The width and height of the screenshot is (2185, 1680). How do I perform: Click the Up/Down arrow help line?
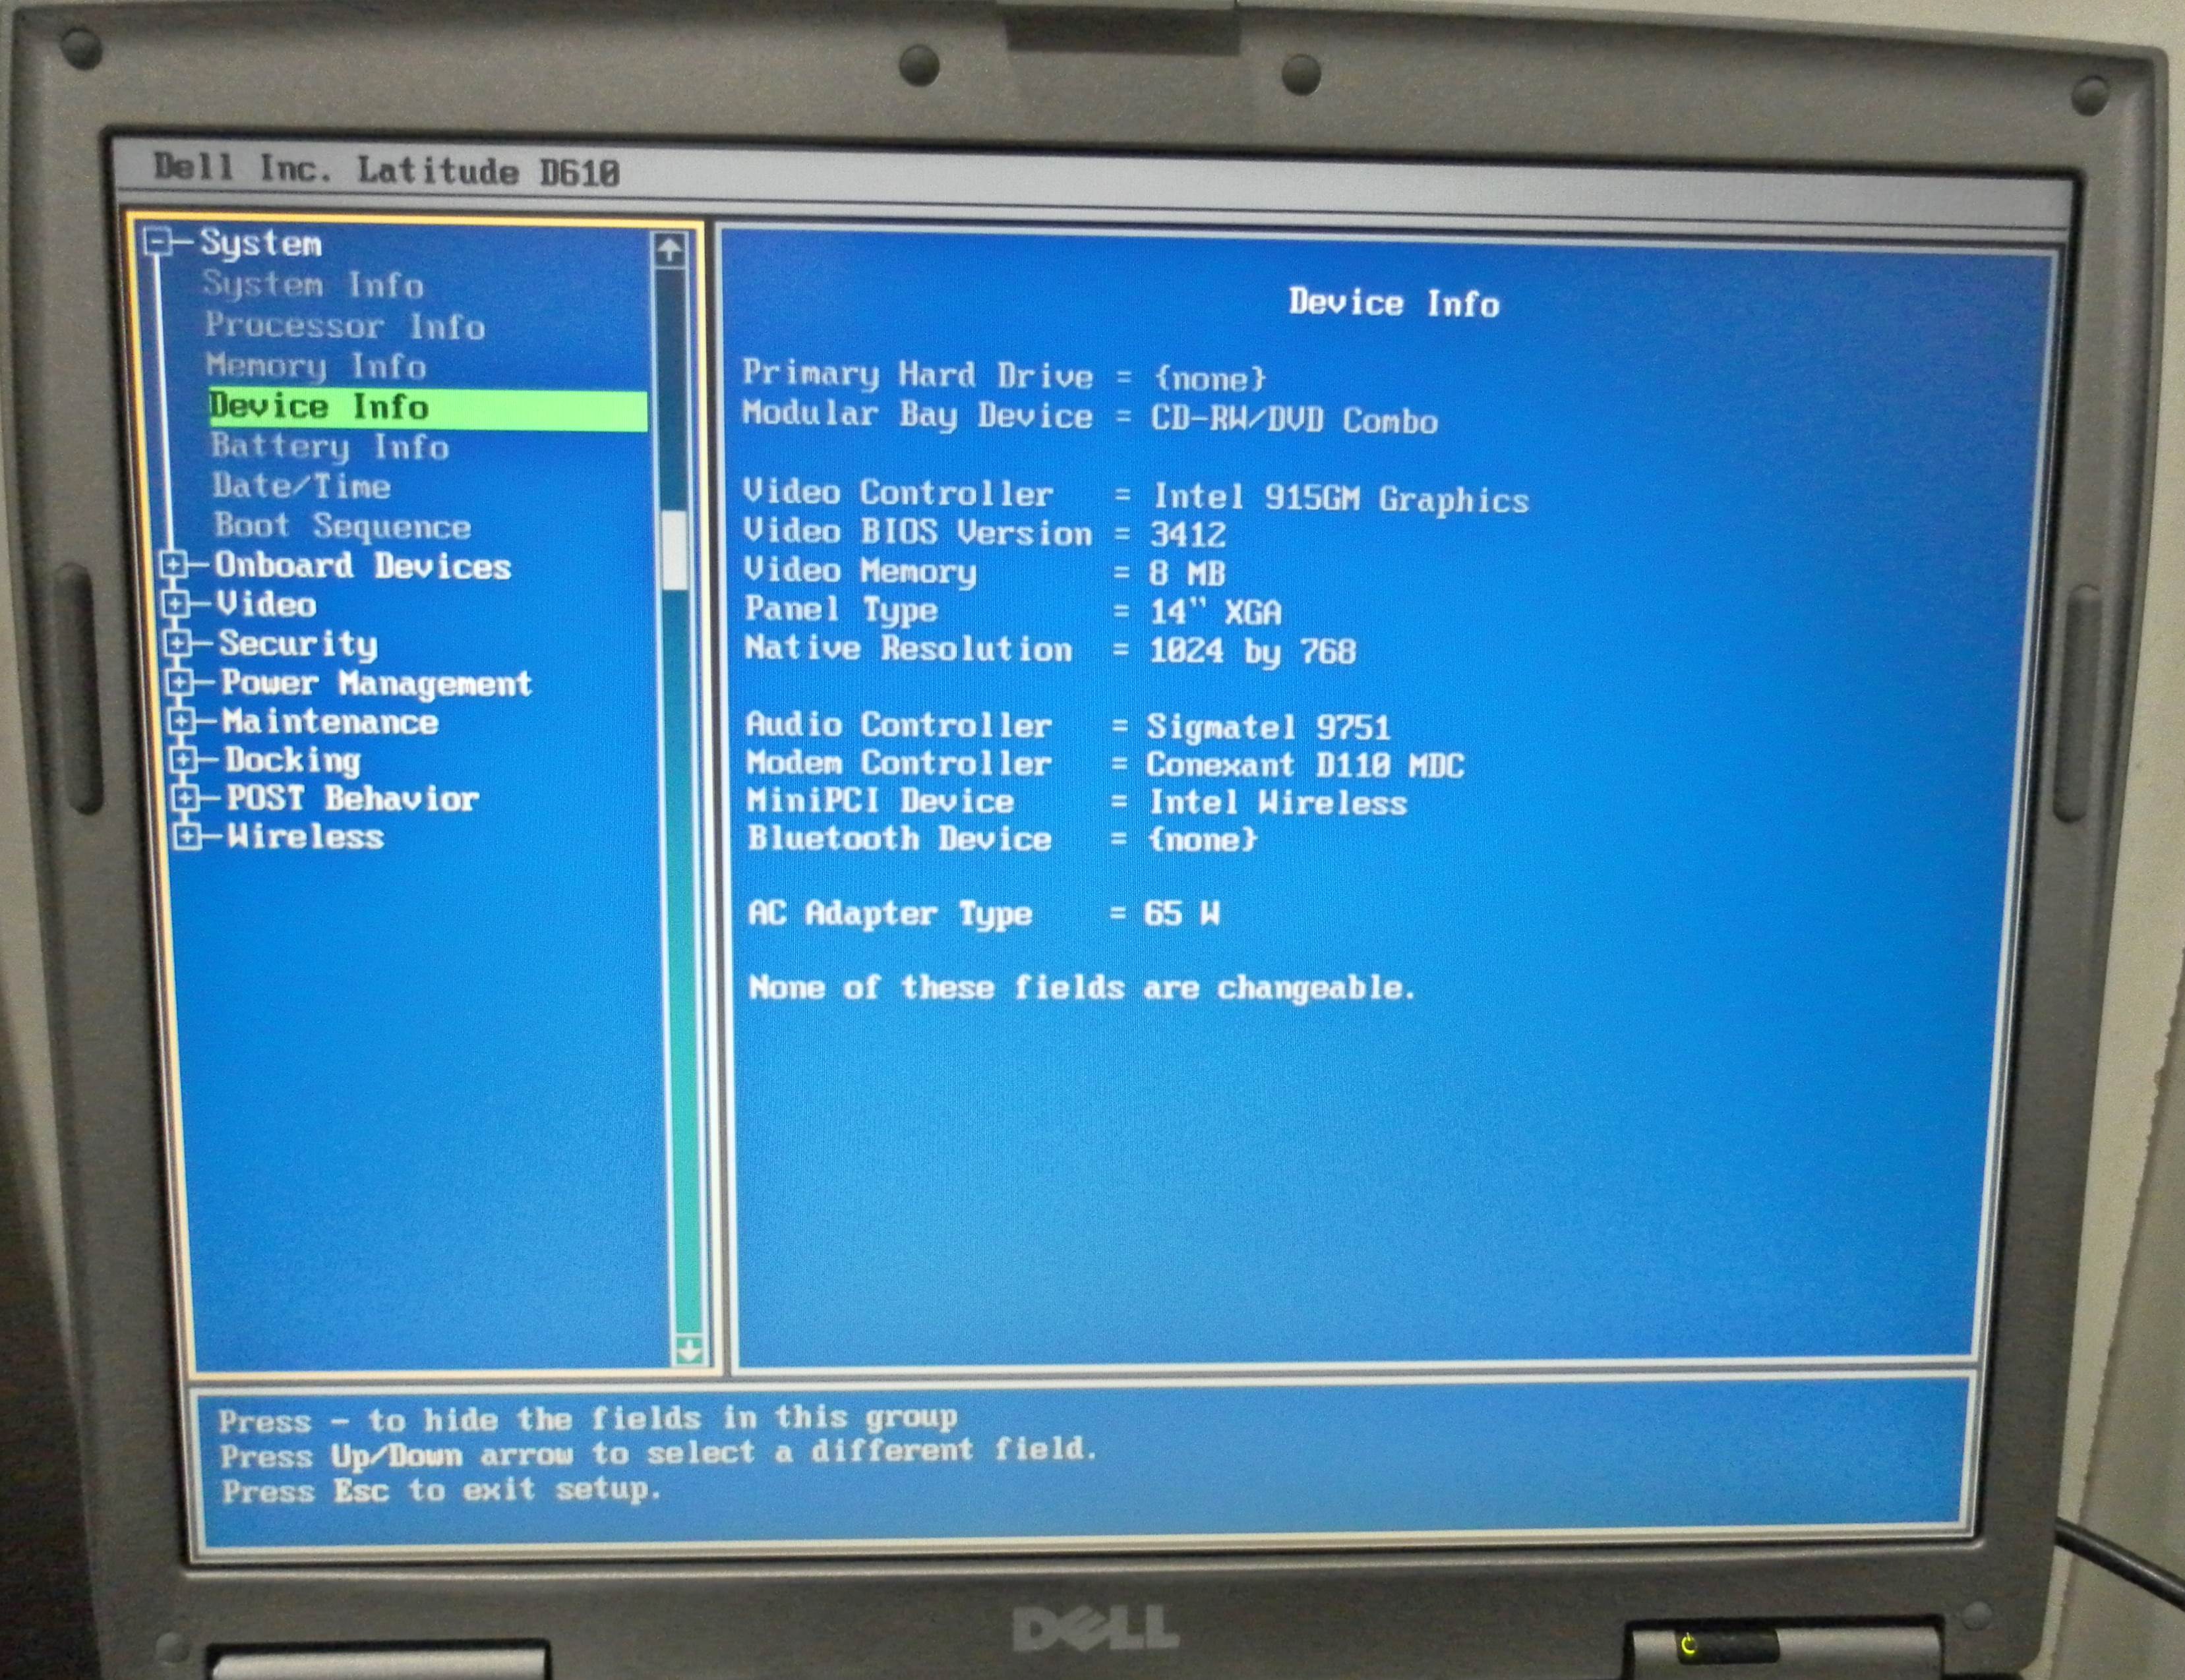tap(659, 1454)
